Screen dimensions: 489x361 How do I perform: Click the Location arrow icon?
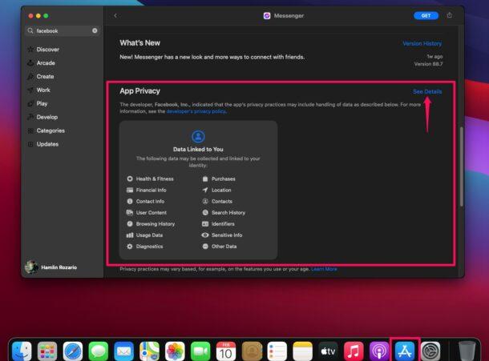tap(205, 190)
